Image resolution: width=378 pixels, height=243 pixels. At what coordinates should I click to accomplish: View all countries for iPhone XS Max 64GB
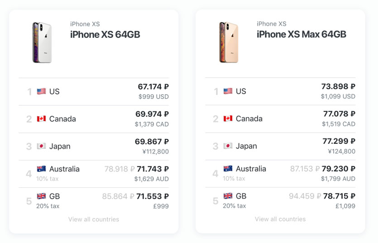click(x=280, y=219)
